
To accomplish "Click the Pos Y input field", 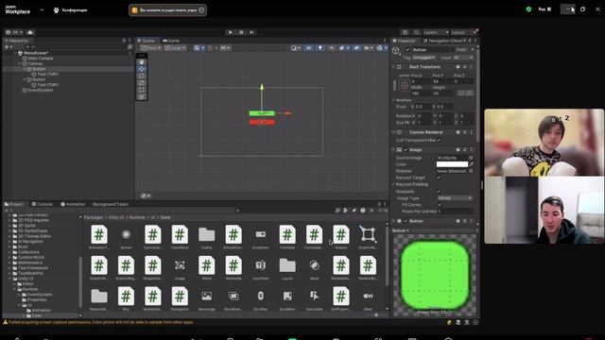I will 441,82.
